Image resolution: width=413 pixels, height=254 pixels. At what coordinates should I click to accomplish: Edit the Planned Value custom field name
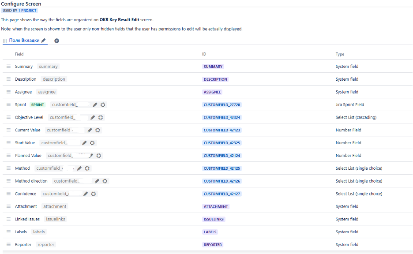pos(91,155)
